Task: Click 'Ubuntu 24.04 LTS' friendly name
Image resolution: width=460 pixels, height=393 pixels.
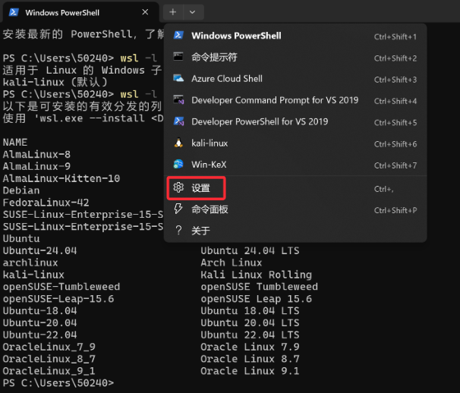Action: (250, 250)
